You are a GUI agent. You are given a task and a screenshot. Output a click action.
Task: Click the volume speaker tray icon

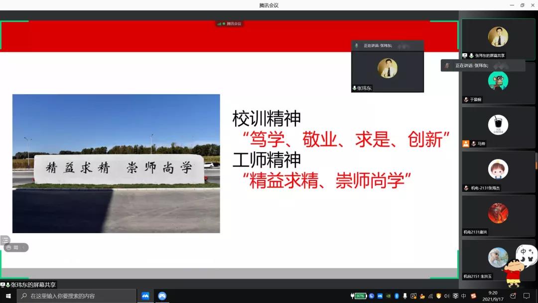point(447,296)
